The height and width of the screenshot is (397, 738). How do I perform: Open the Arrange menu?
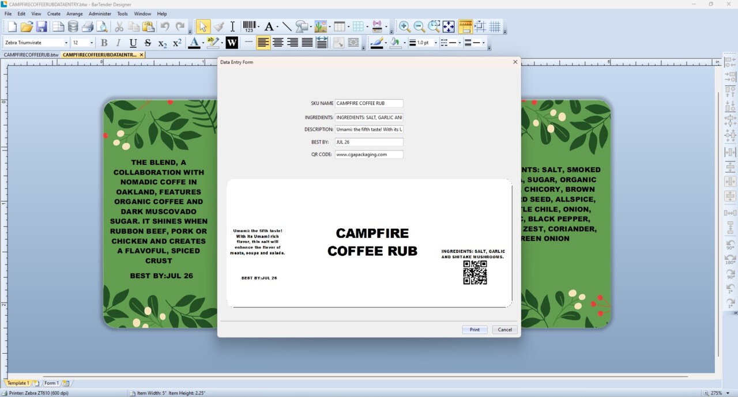pyautogui.click(x=74, y=14)
